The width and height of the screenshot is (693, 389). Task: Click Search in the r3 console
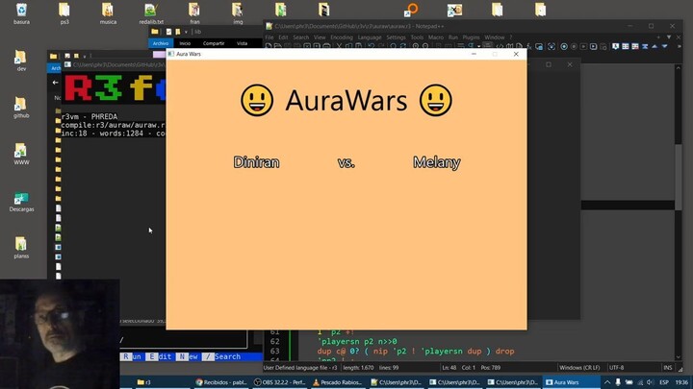click(222, 356)
